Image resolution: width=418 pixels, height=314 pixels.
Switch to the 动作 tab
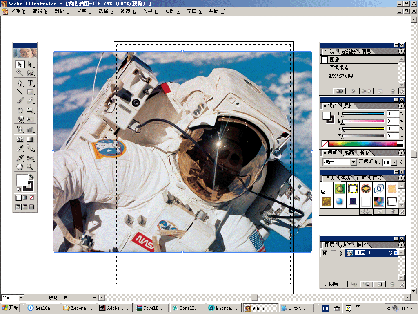tap(346, 245)
